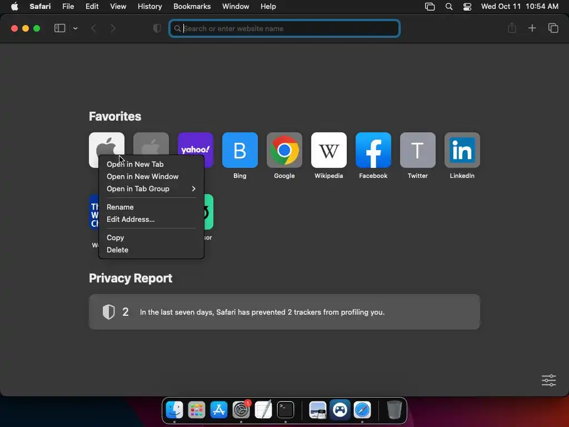569x427 pixels.
Task: Click the Share toolbar icon
Action: 512,28
